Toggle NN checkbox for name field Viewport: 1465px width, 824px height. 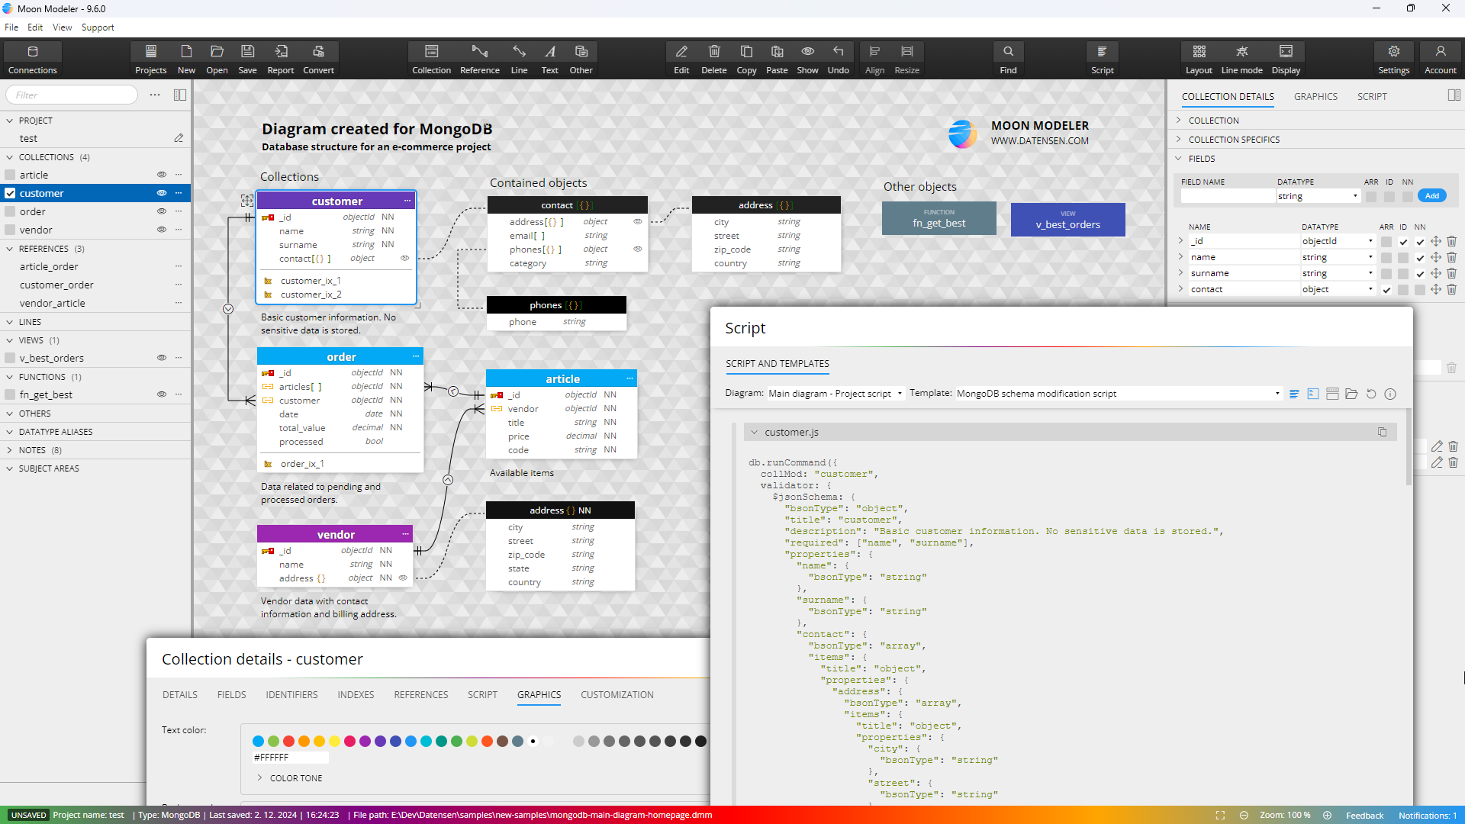pyautogui.click(x=1419, y=258)
